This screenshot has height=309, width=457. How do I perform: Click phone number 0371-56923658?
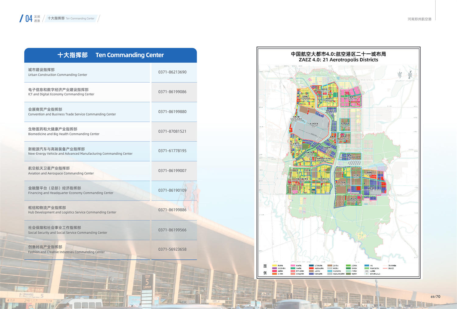tap(172, 249)
